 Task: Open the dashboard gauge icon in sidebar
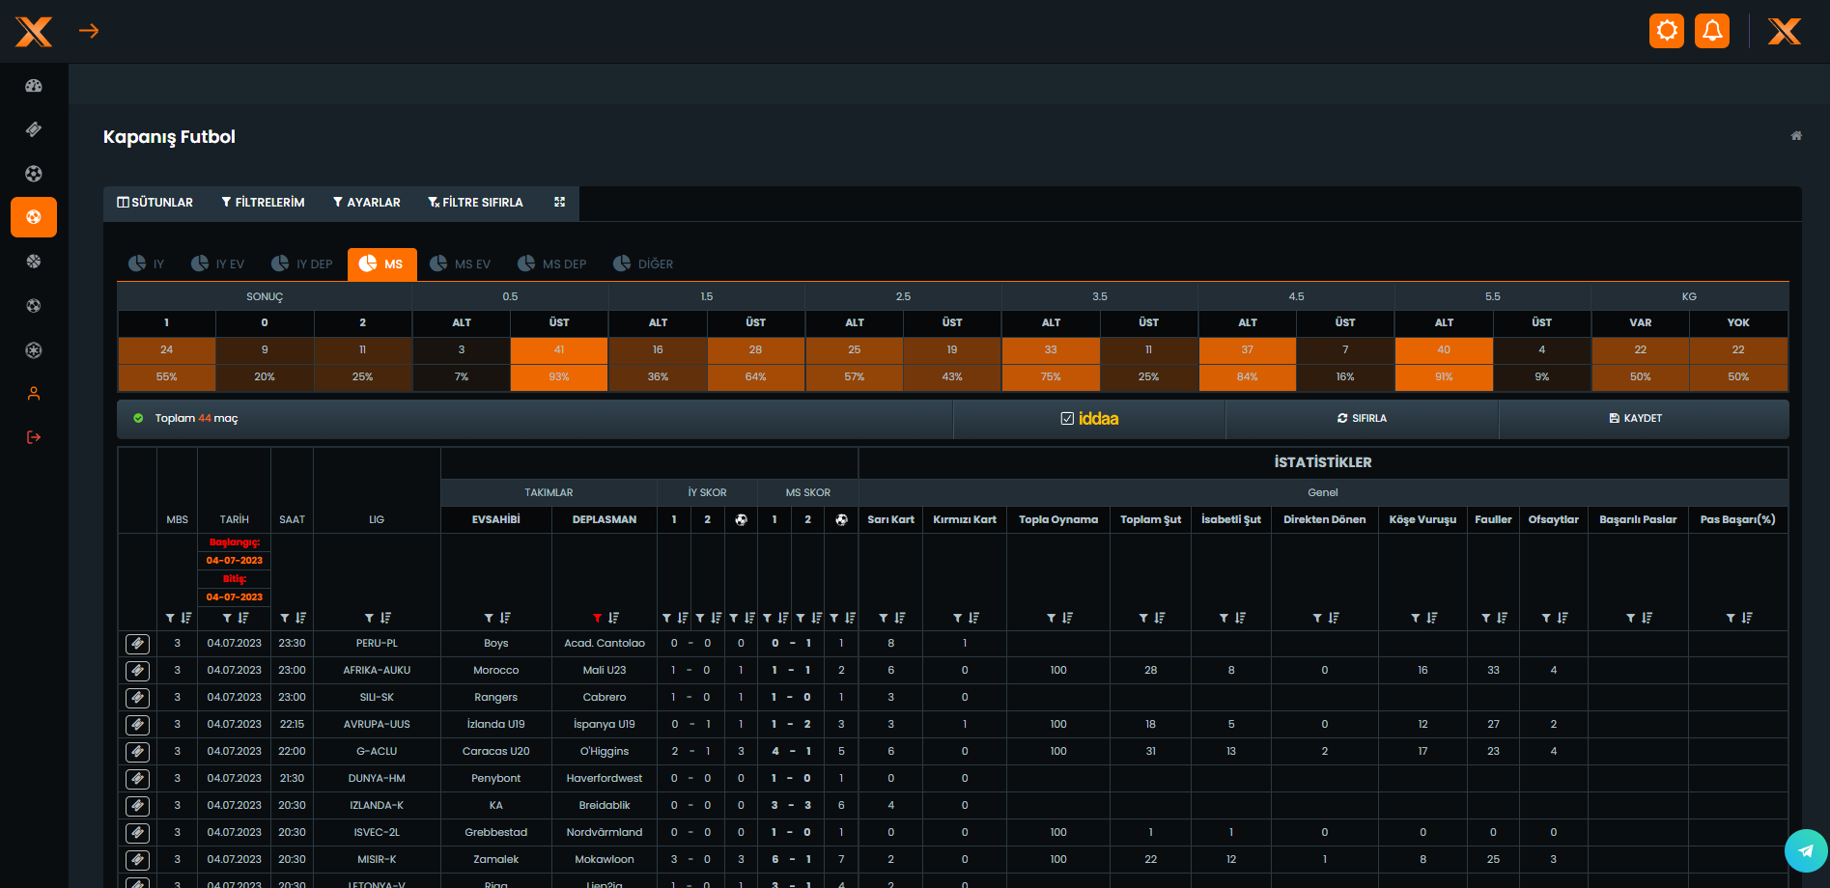(x=34, y=86)
